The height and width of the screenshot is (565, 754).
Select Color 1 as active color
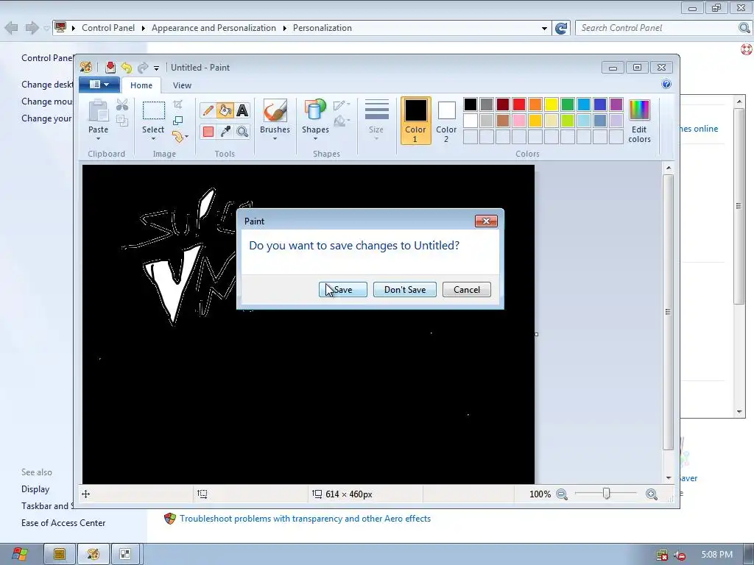(415, 121)
